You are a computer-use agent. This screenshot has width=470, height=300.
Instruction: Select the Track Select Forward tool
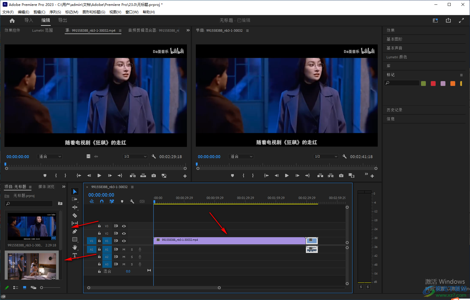coord(75,199)
